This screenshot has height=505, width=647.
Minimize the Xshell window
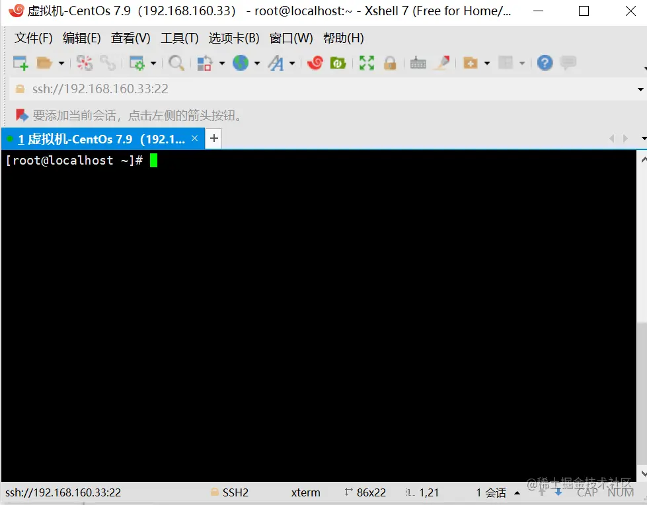(538, 11)
